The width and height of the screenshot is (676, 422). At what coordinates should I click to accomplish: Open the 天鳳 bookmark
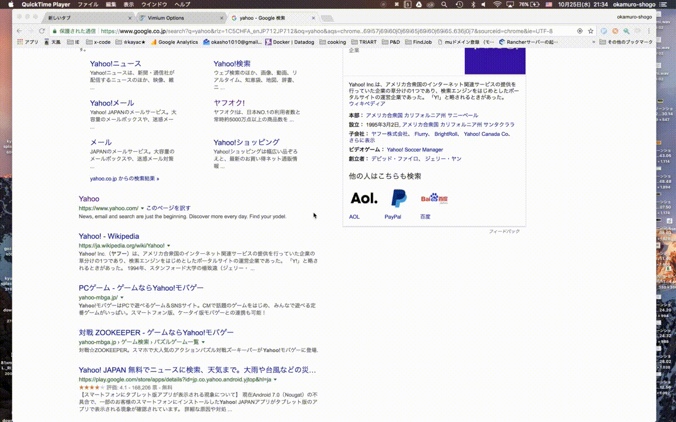[x=53, y=42]
